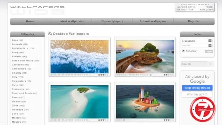The image size is (222, 125).
Task: Open the Aero category
Action: click(x=18, y=40)
